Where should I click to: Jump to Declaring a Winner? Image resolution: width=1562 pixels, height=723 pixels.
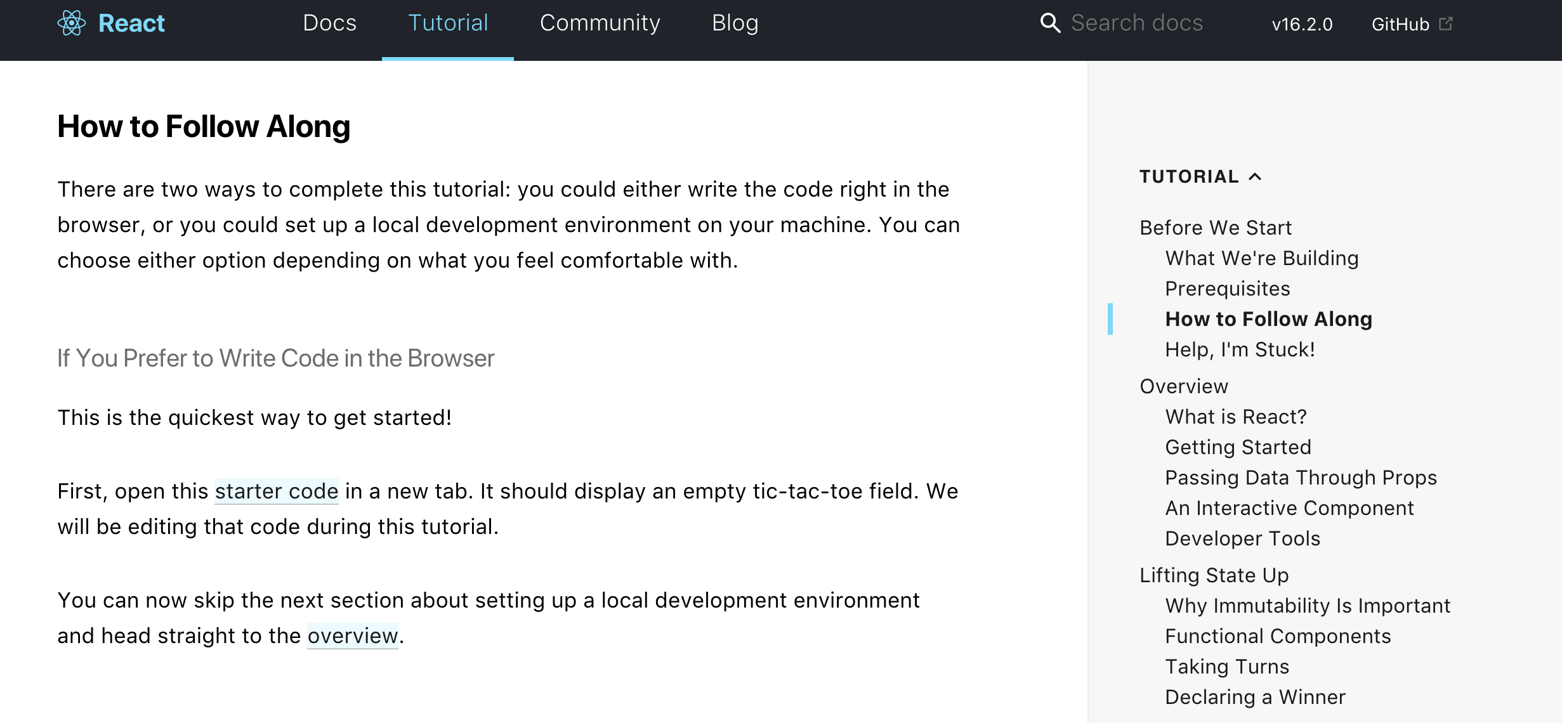(1255, 697)
